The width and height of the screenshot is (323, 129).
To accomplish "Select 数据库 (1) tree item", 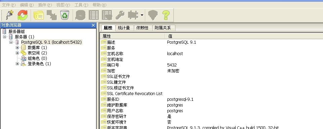I will tap(37, 47).
